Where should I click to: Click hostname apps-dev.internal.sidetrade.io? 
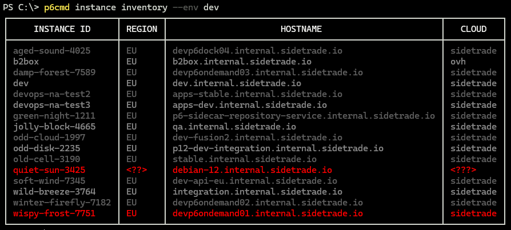point(250,105)
